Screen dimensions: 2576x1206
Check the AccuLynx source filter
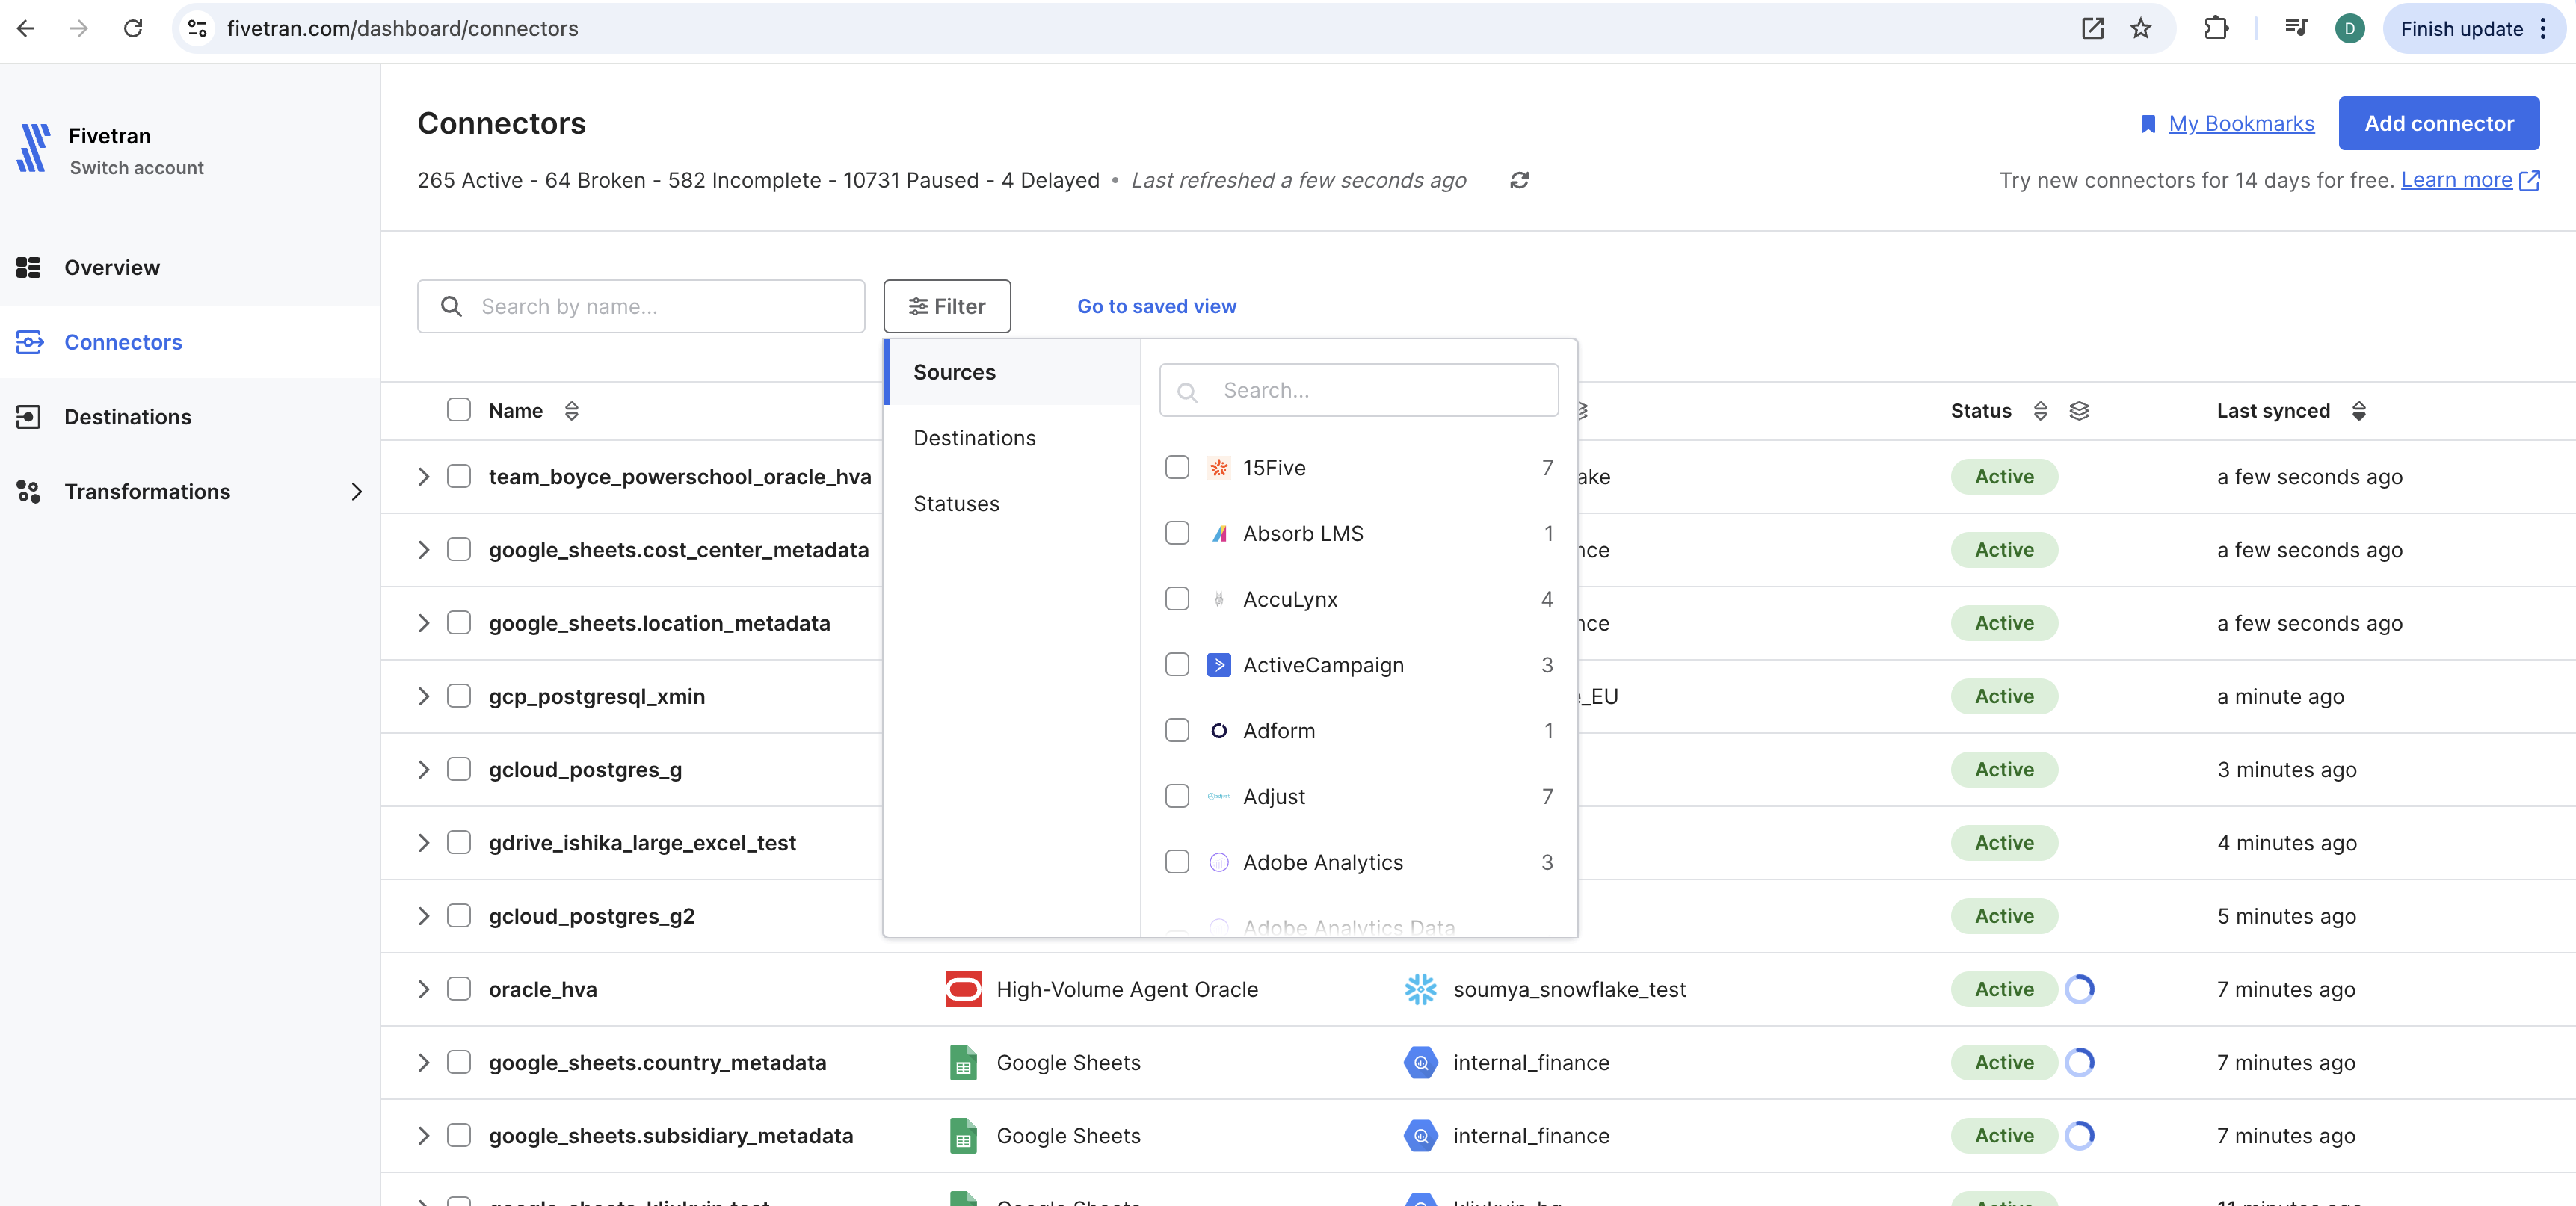pos(1177,599)
